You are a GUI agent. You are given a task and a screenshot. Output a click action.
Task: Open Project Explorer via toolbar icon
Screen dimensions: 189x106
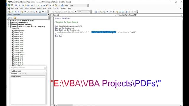click(50, 5)
